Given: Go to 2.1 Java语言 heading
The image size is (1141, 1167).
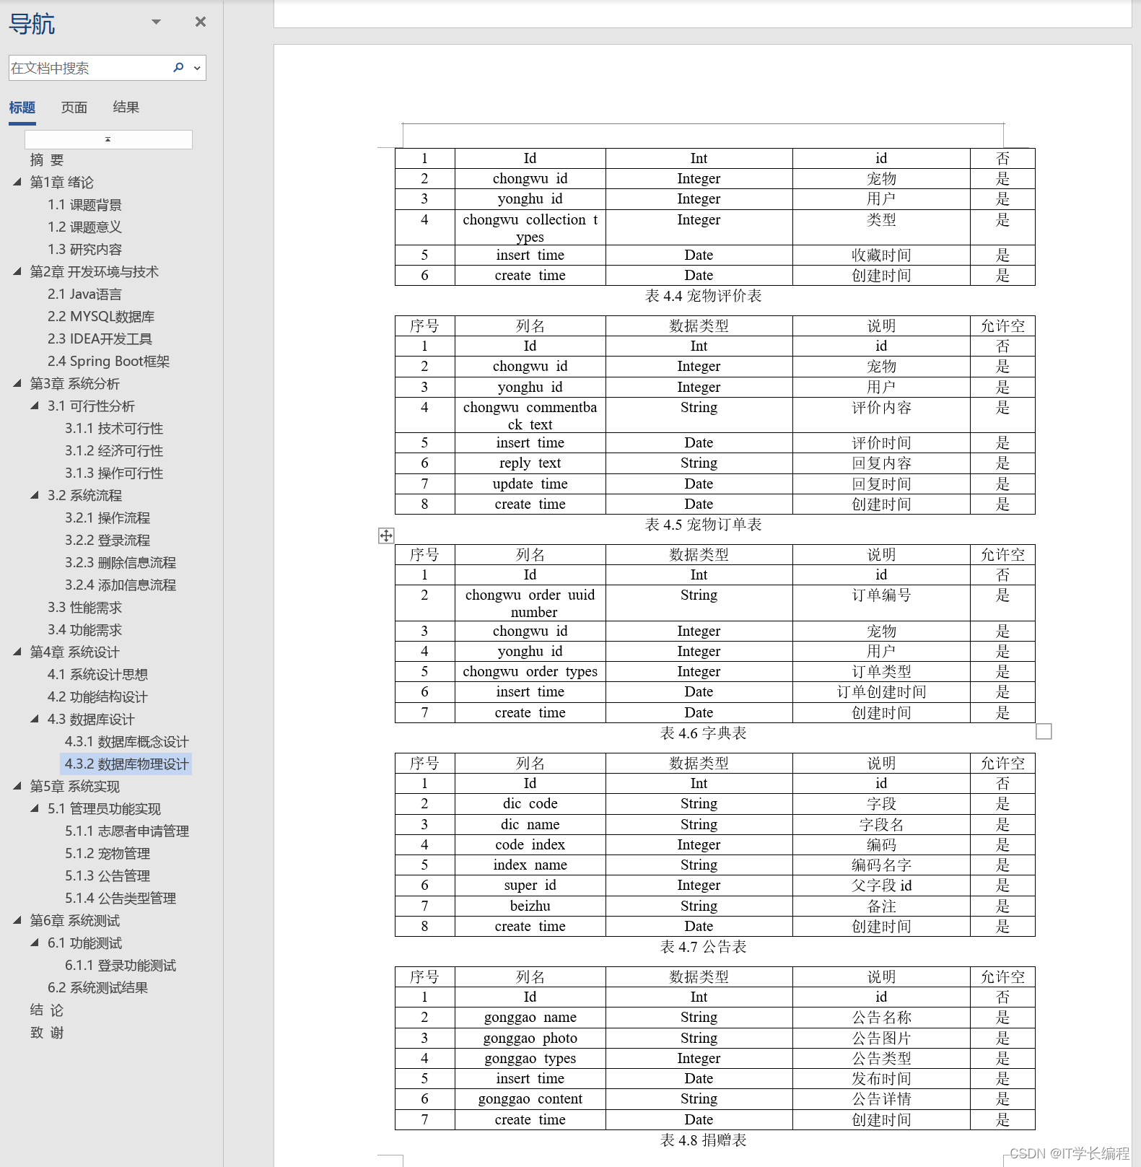Looking at the screenshot, I should (84, 294).
